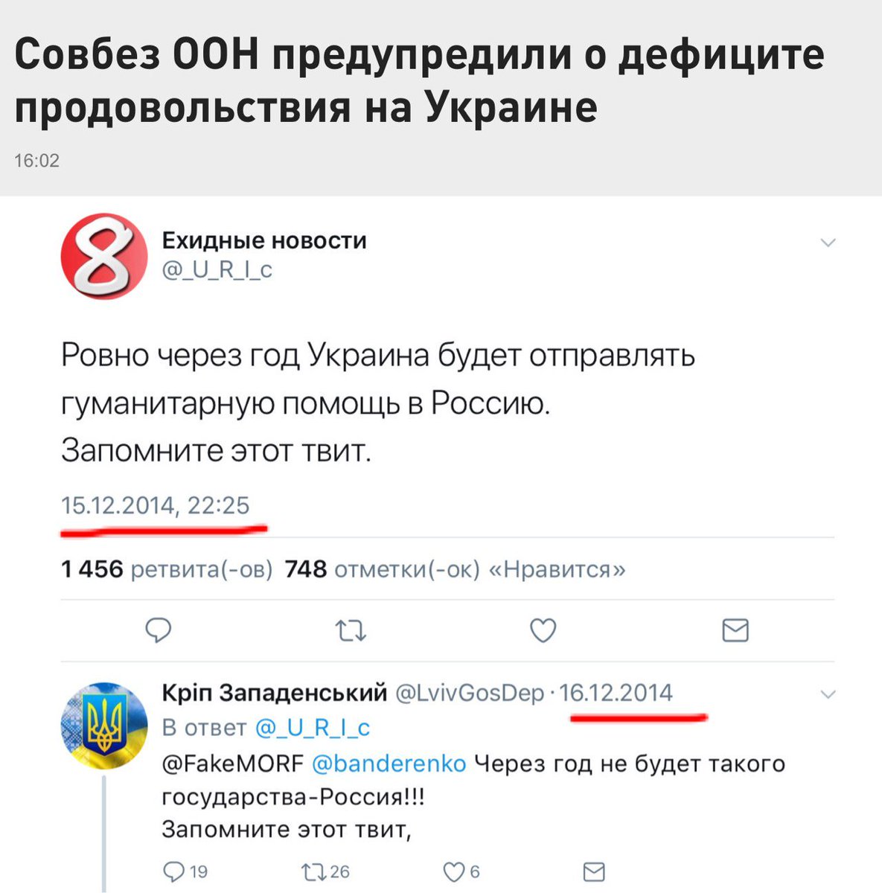Open Ехидные новости tweet options chevron
Screen dimensions: 882x893
pos(828,243)
